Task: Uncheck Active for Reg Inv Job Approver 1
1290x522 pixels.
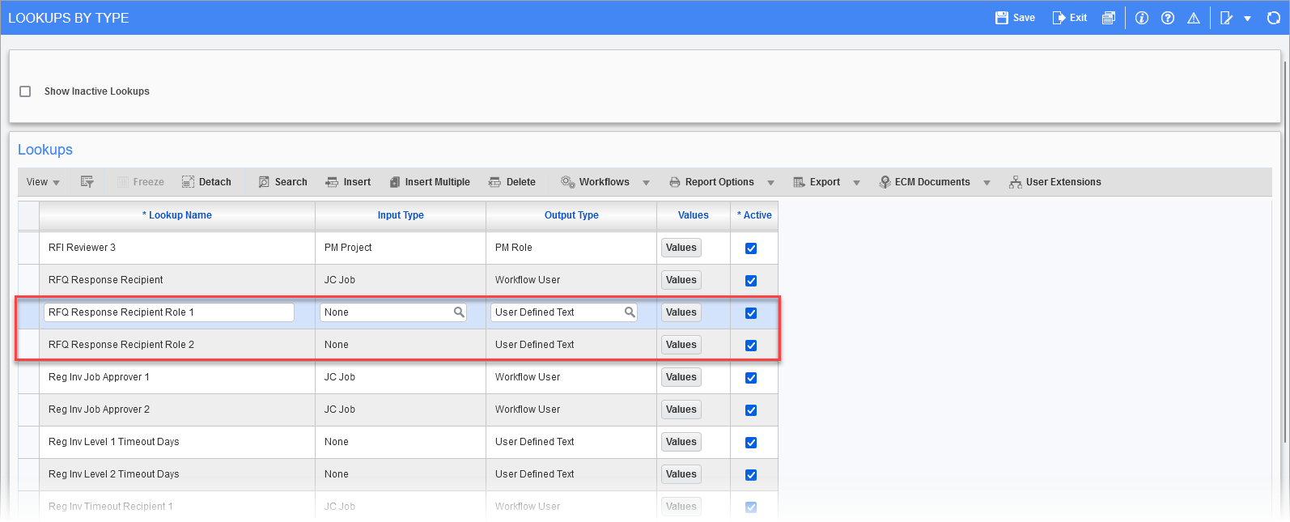Action: [x=751, y=378]
